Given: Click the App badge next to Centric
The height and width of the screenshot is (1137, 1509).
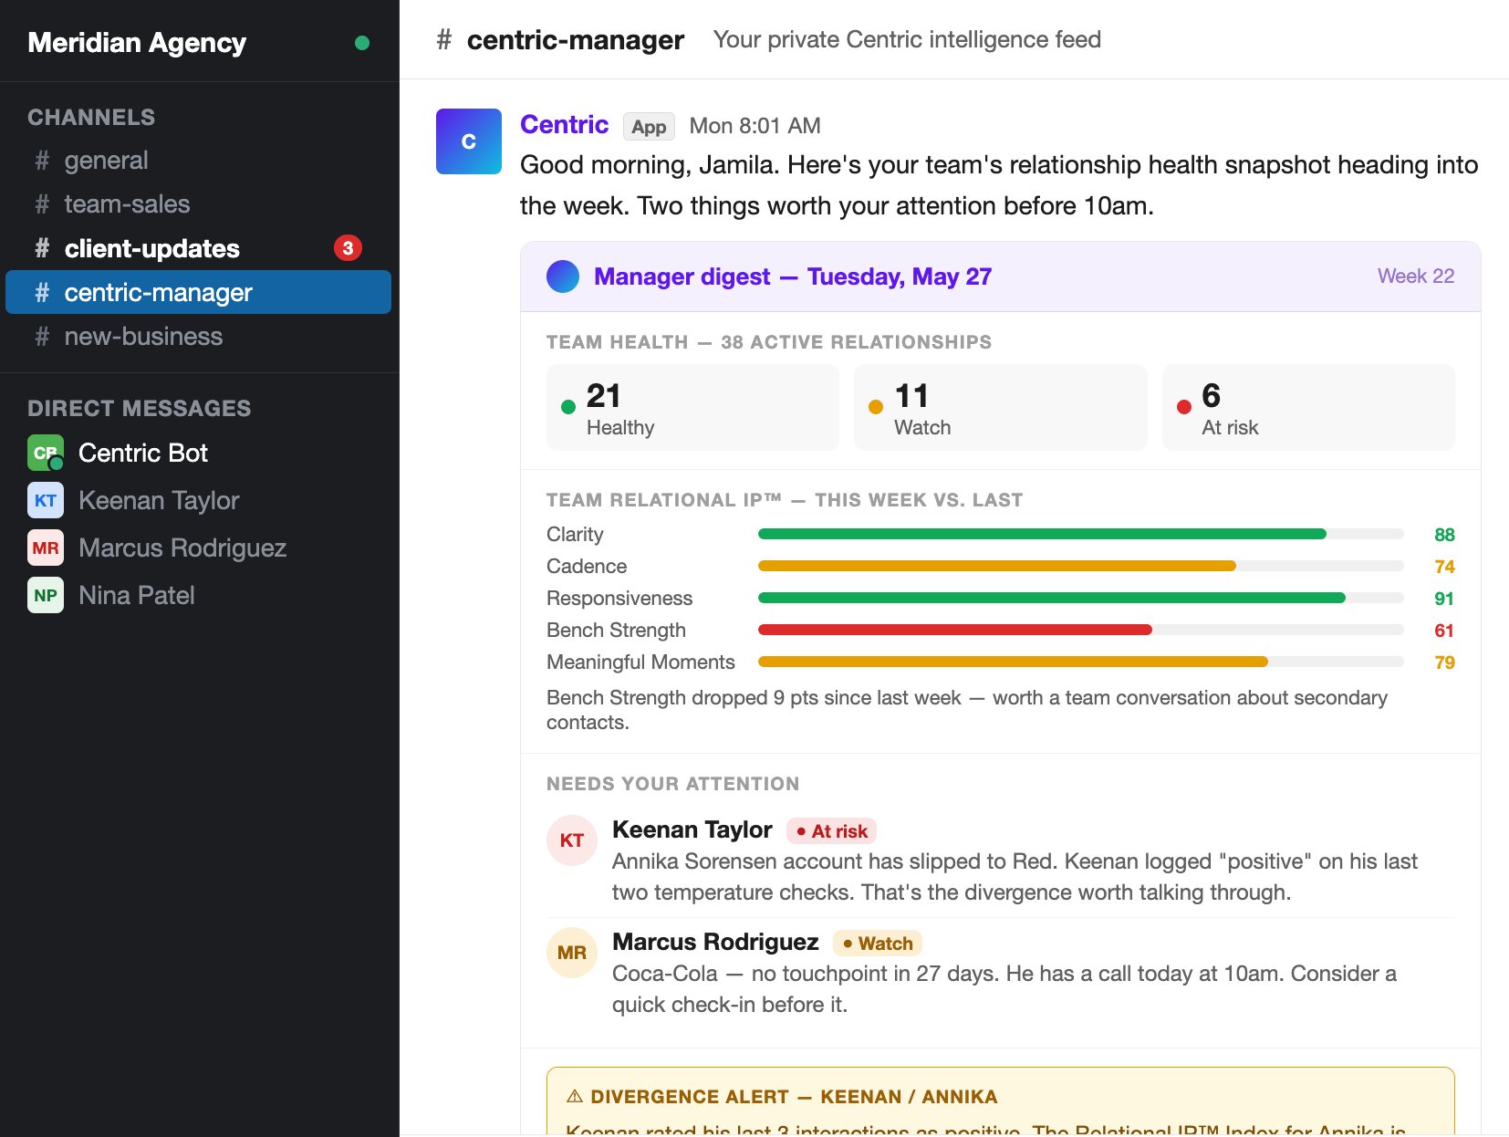Looking at the screenshot, I should click(x=649, y=127).
